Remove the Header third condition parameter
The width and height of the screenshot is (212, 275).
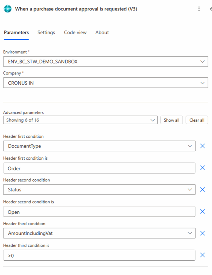(x=203, y=233)
